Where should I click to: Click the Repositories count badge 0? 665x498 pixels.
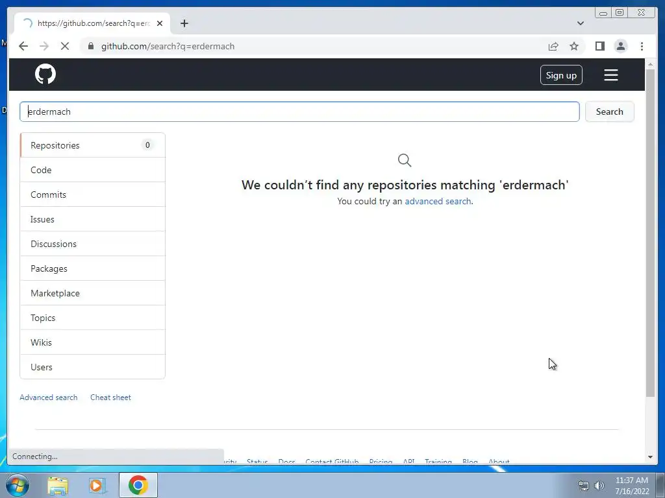(x=147, y=145)
